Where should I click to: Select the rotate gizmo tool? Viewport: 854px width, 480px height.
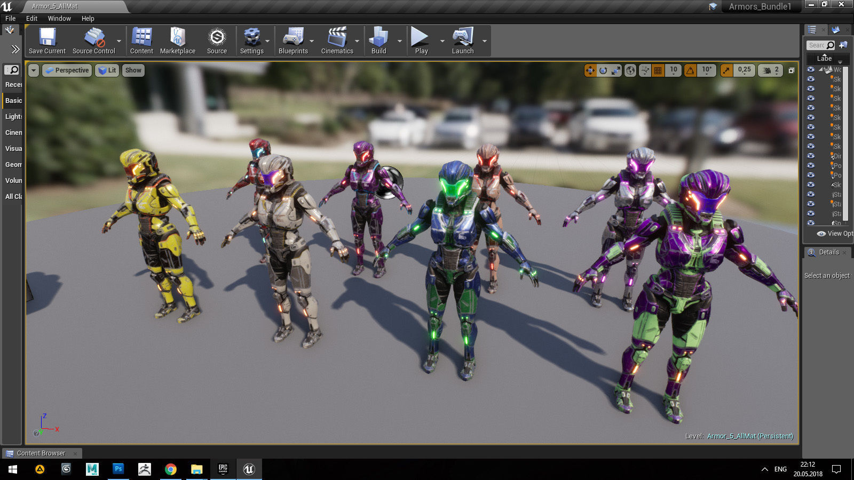603,70
